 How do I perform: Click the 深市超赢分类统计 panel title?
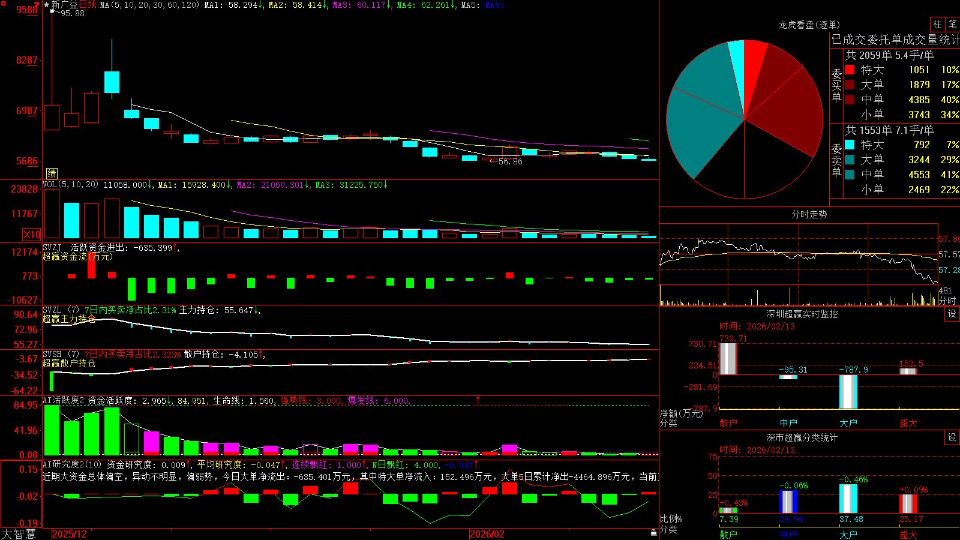[x=802, y=437]
